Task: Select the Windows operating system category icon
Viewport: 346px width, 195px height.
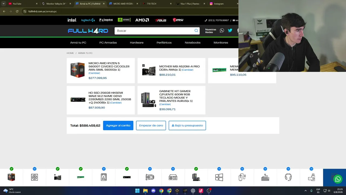Action: (219, 177)
